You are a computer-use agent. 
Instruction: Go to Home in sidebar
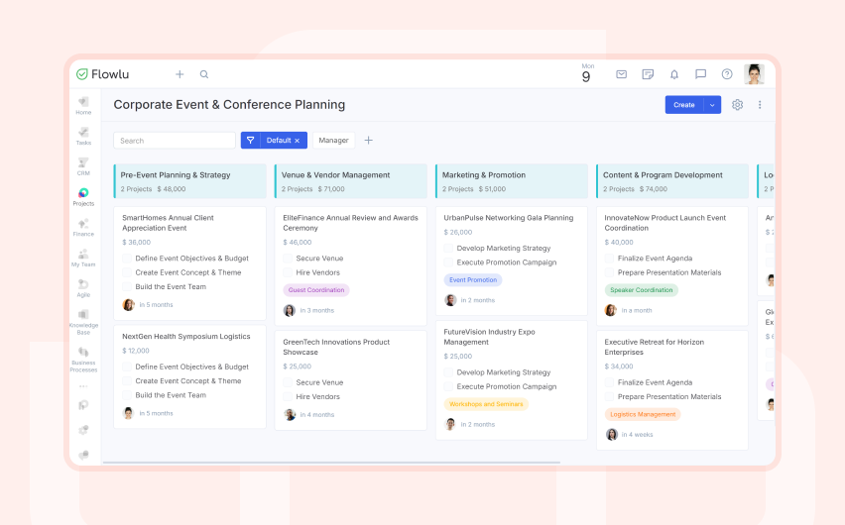click(83, 106)
